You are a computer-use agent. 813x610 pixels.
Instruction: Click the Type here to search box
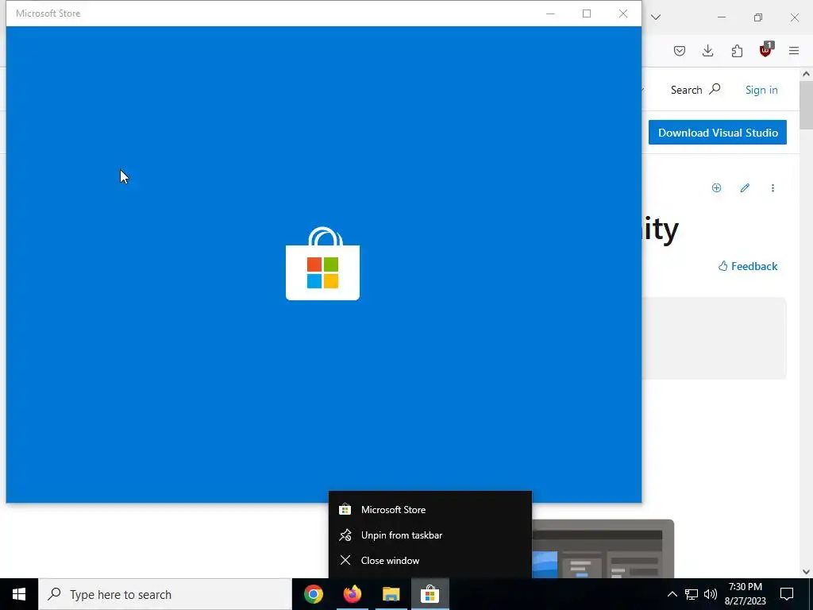pos(165,594)
